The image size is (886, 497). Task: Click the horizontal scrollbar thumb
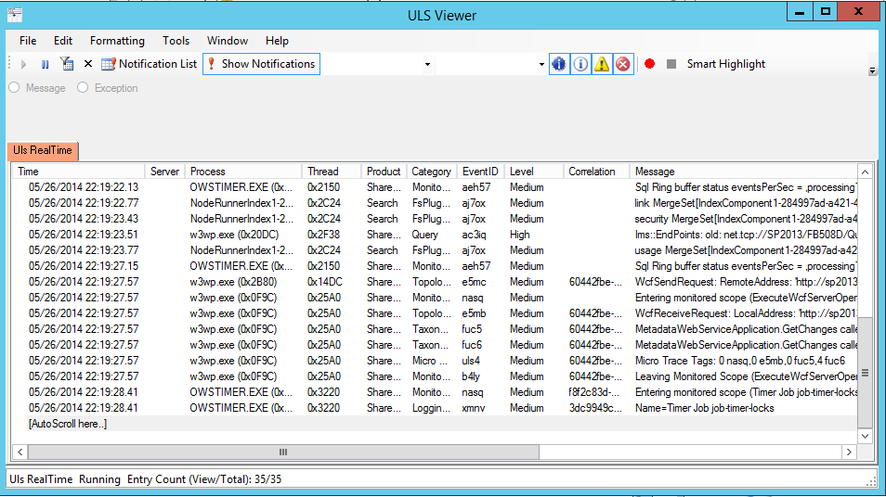283,452
